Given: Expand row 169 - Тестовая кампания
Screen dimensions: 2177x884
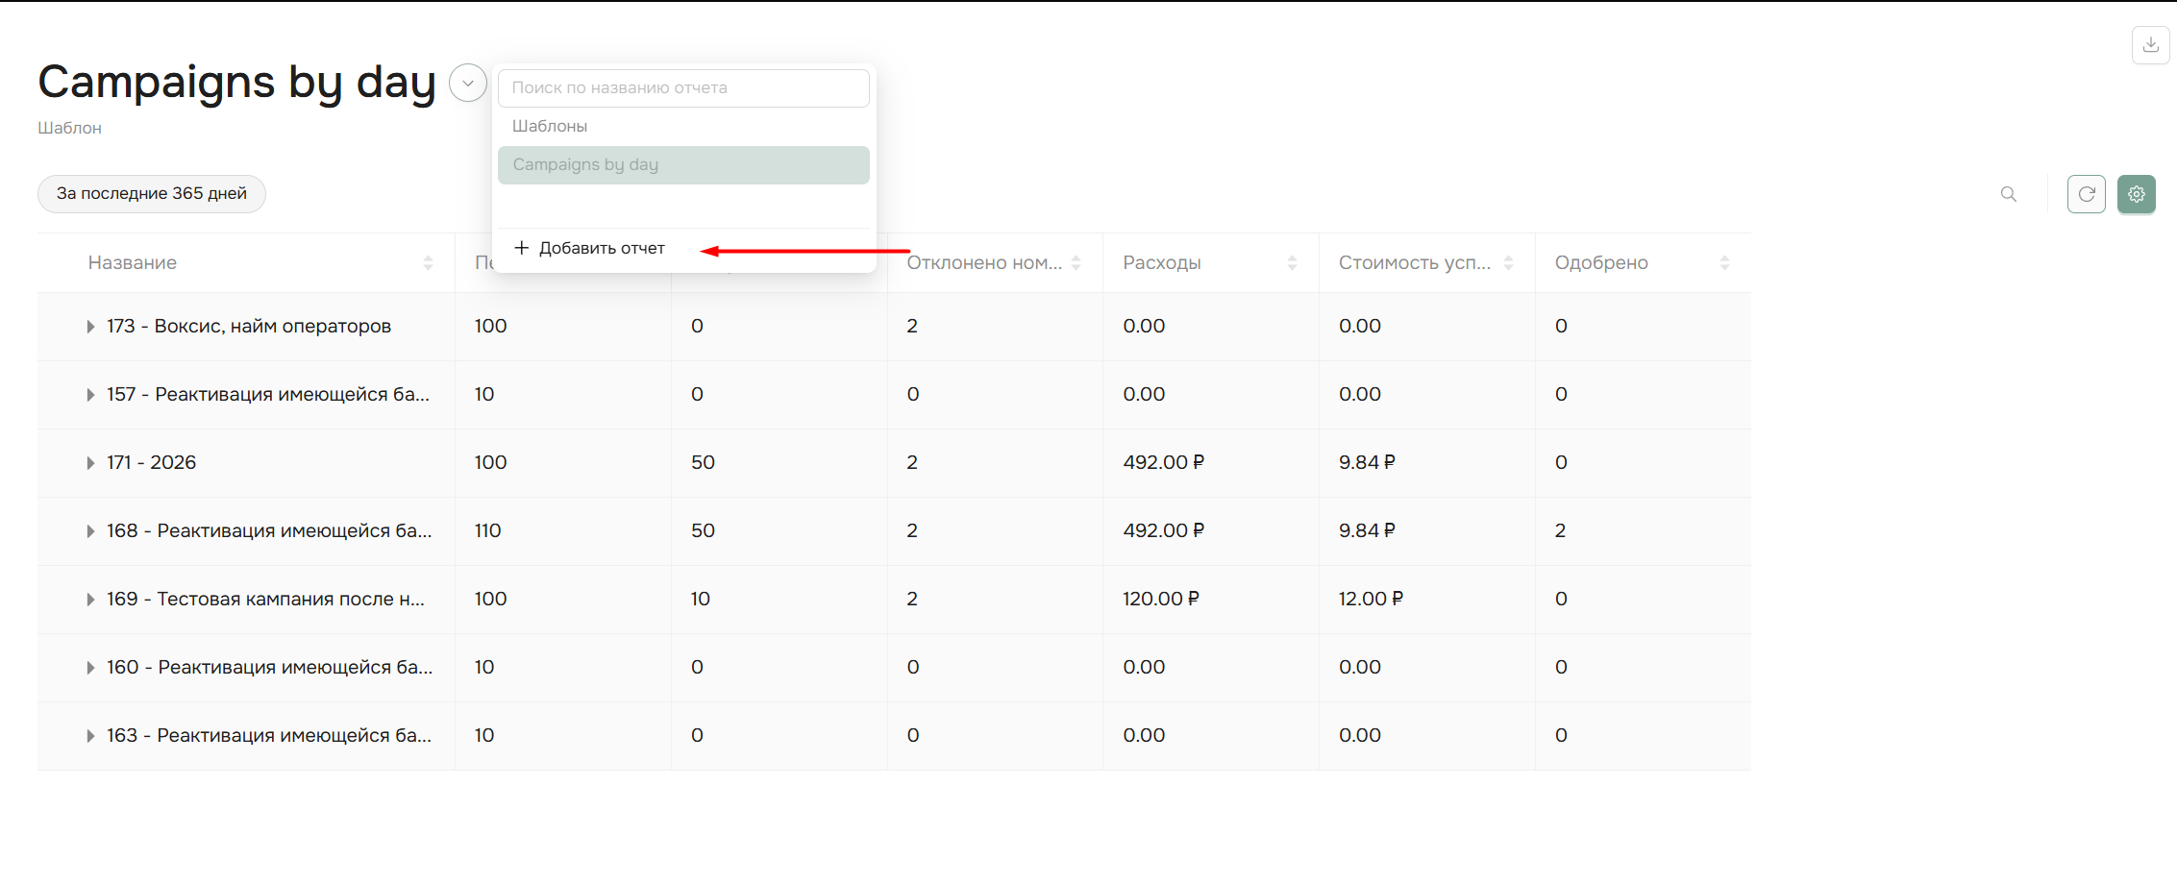Looking at the screenshot, I should coord(90,600).
